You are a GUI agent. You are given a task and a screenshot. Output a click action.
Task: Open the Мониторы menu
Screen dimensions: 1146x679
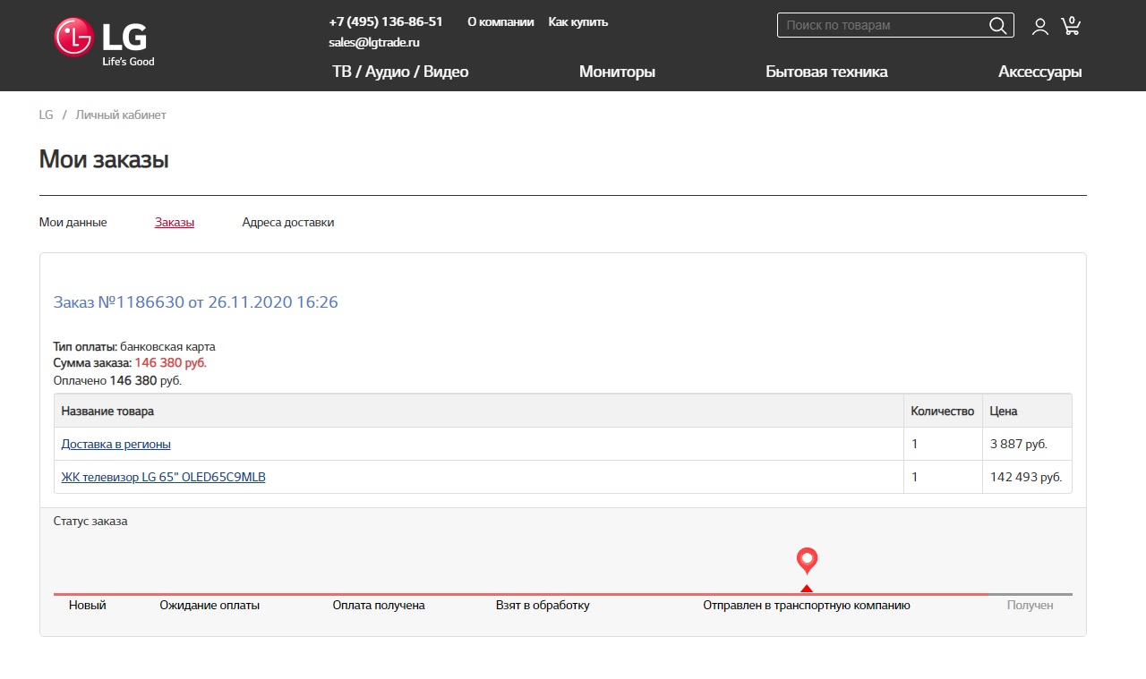coord(617,72)
